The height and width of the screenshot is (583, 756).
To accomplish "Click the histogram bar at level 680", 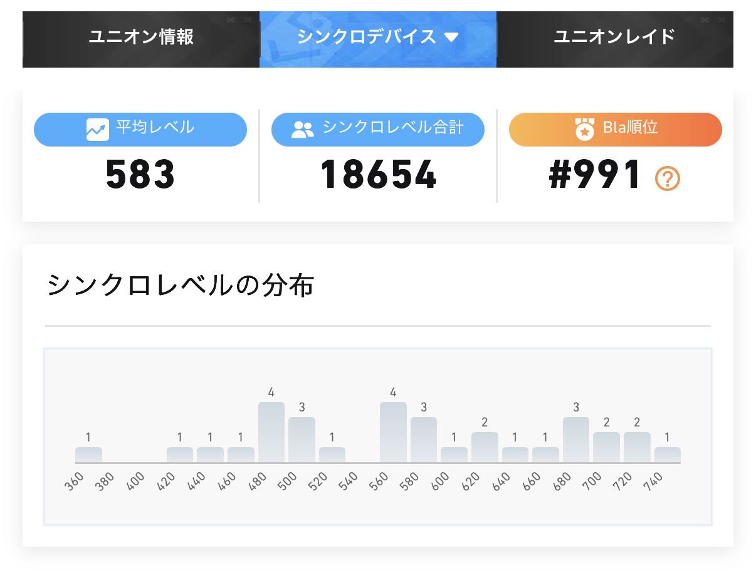I will click(576, 440).
